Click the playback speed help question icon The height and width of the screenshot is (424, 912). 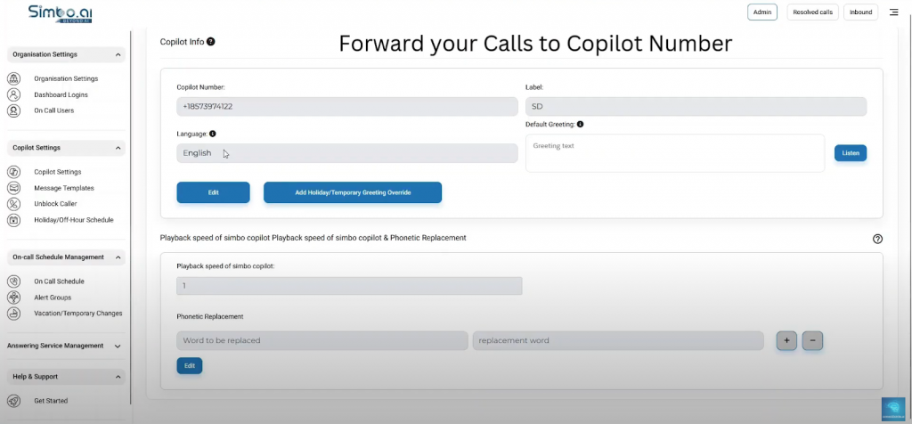coord(877,239)
